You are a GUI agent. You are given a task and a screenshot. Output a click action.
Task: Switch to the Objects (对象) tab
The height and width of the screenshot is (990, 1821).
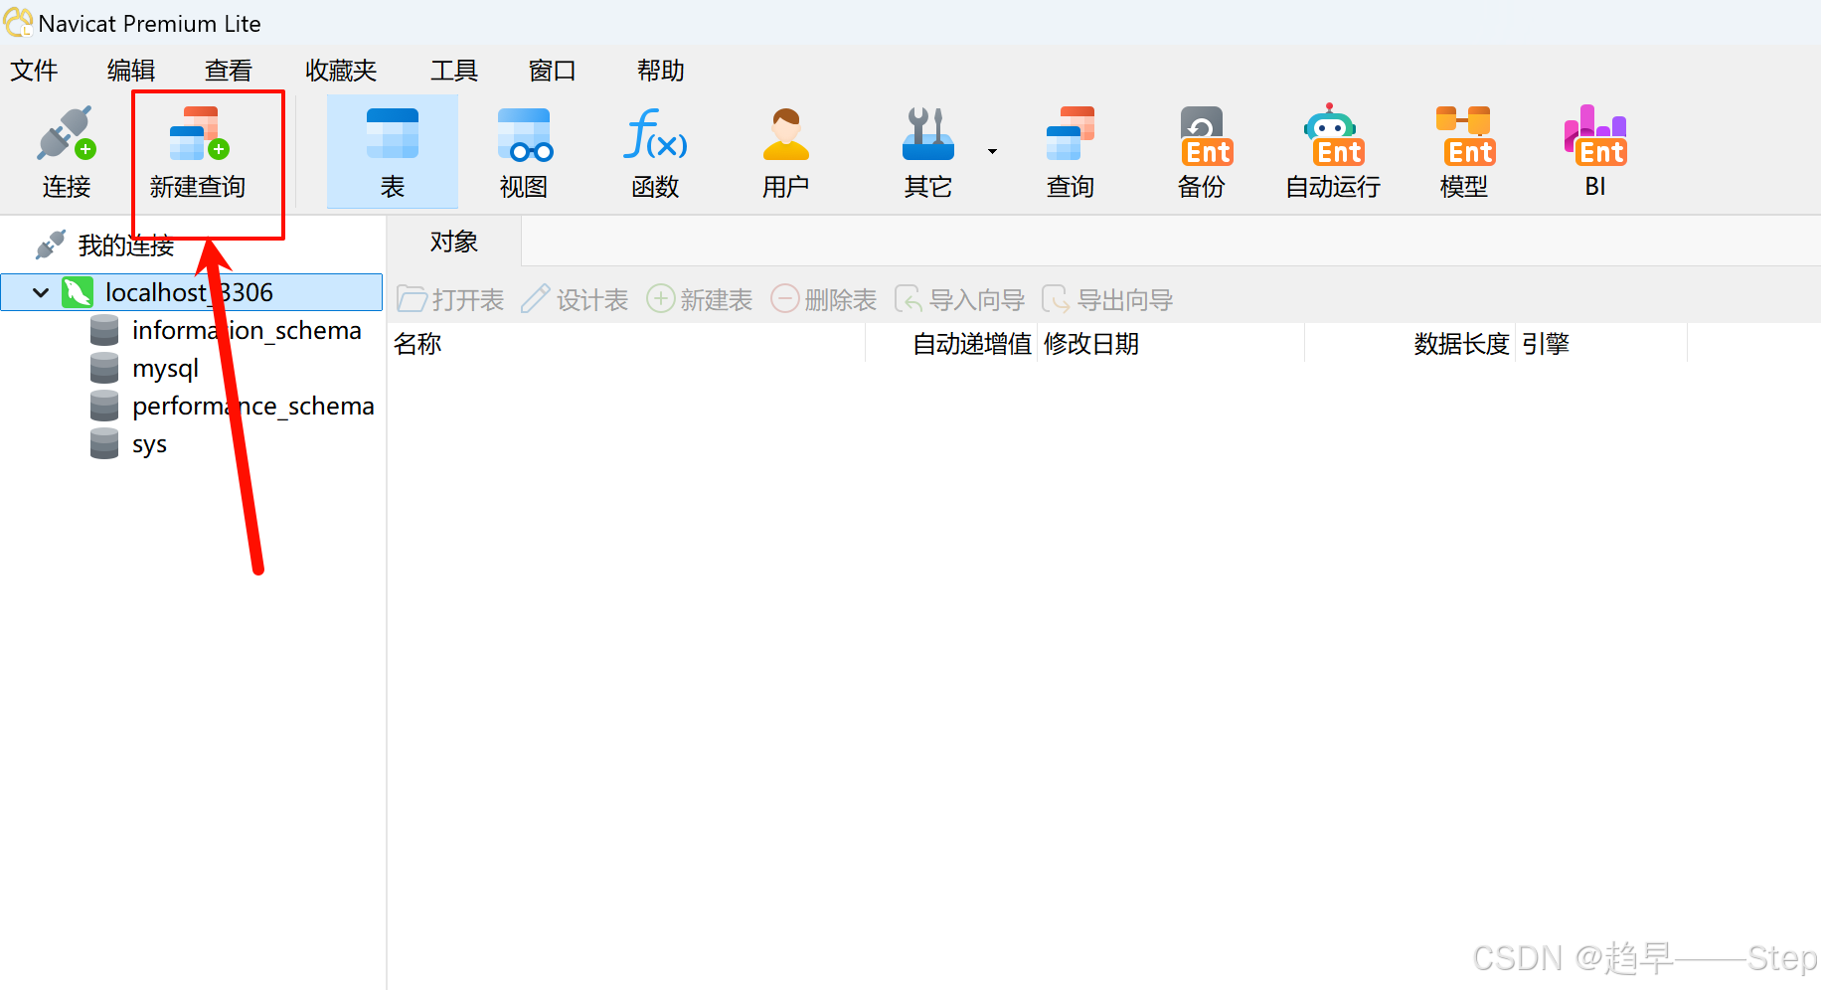[x=454, y=242]
